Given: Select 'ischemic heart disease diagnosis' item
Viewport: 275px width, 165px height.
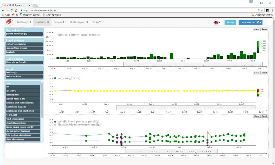Looking at the screenshot, I should (23, 103).
